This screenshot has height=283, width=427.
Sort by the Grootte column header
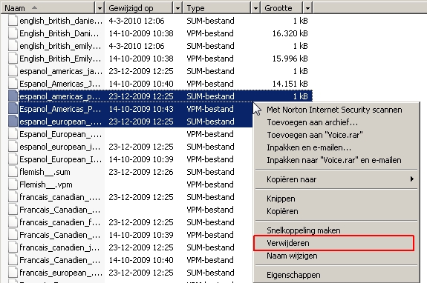282,8
